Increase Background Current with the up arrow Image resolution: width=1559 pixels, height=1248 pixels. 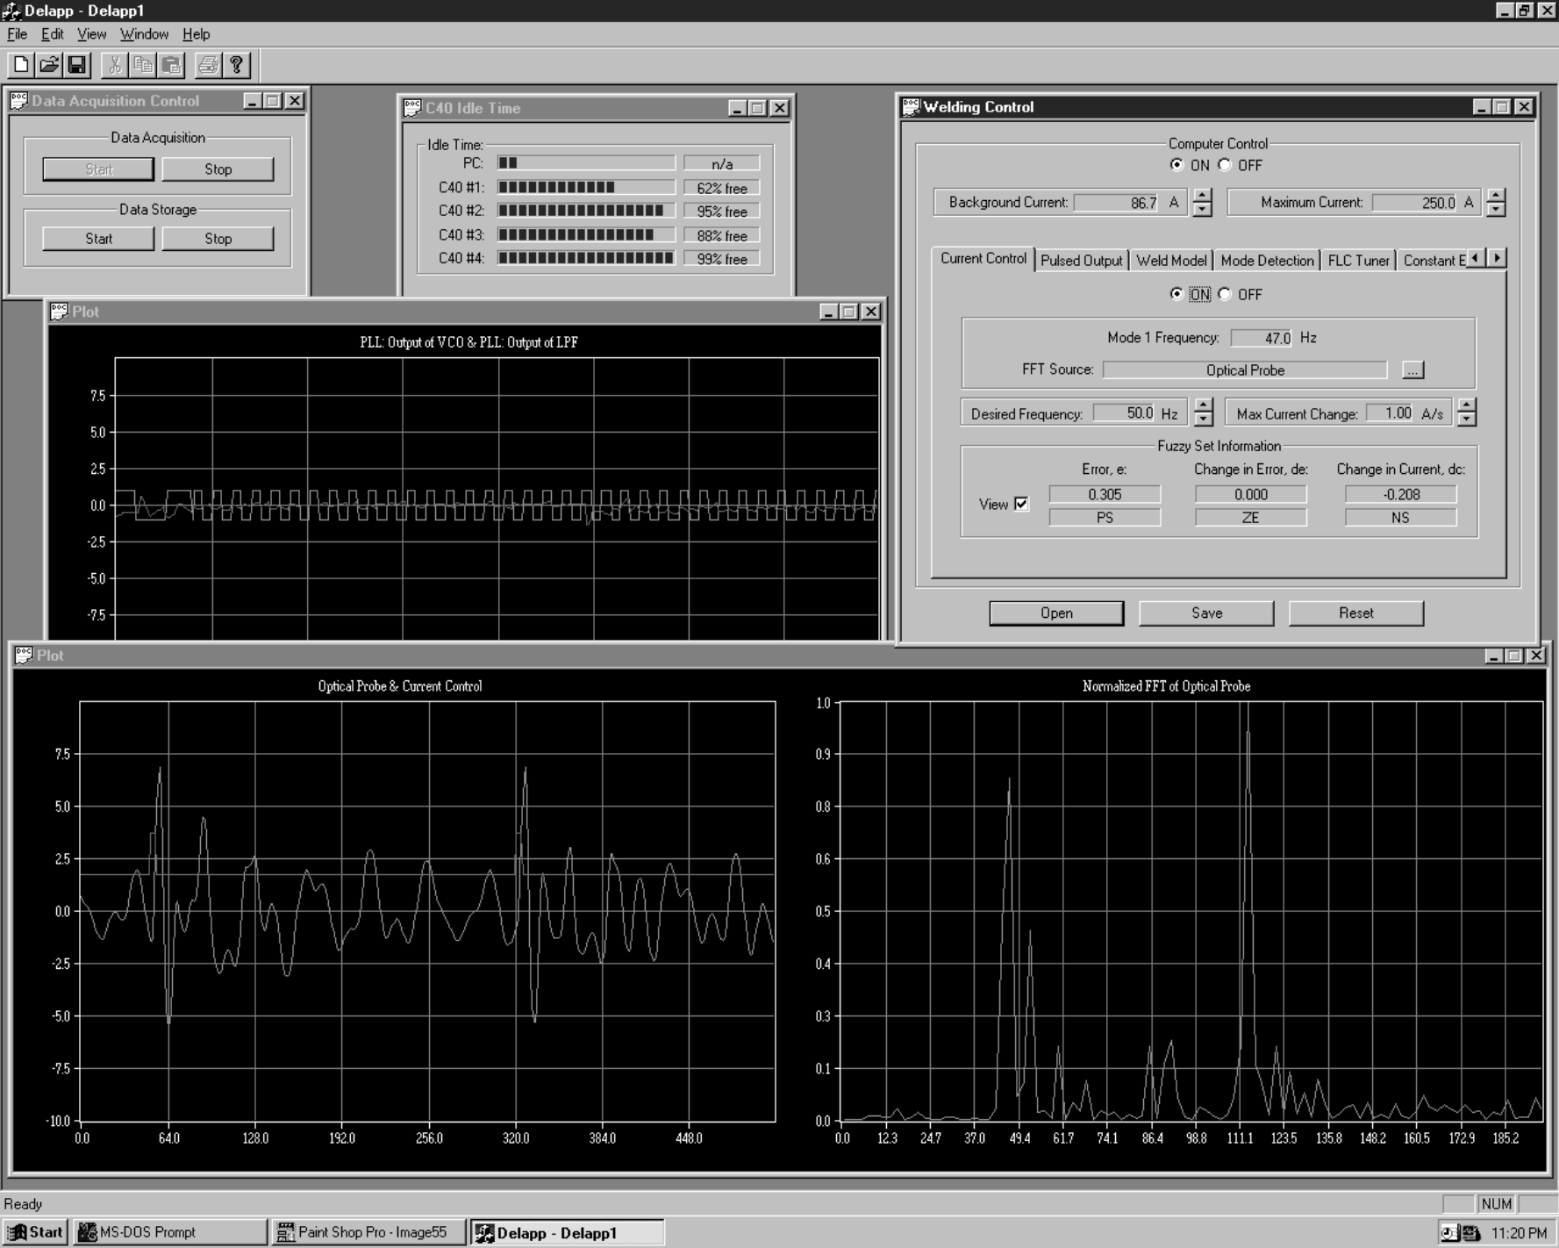1203,197
